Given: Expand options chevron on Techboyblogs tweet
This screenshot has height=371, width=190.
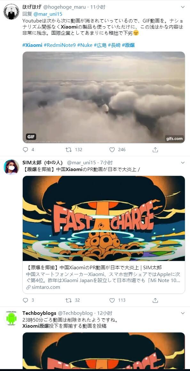Looking at the screenshot, I should [x=183, y=313].
